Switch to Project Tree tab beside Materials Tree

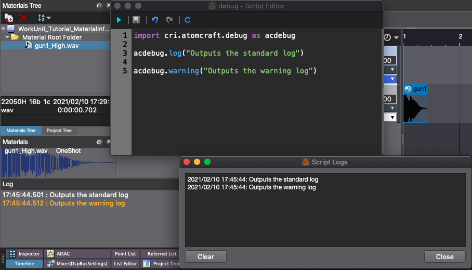point(59,131)
